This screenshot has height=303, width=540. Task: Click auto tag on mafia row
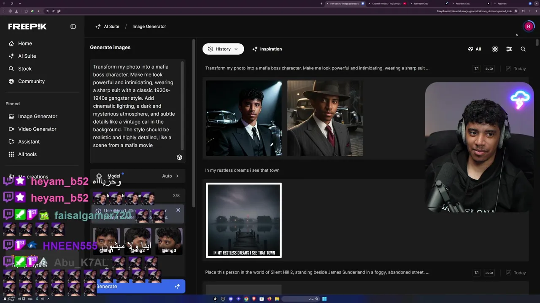[489, 69]
